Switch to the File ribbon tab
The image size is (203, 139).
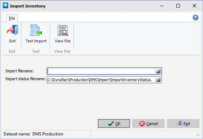12,18
